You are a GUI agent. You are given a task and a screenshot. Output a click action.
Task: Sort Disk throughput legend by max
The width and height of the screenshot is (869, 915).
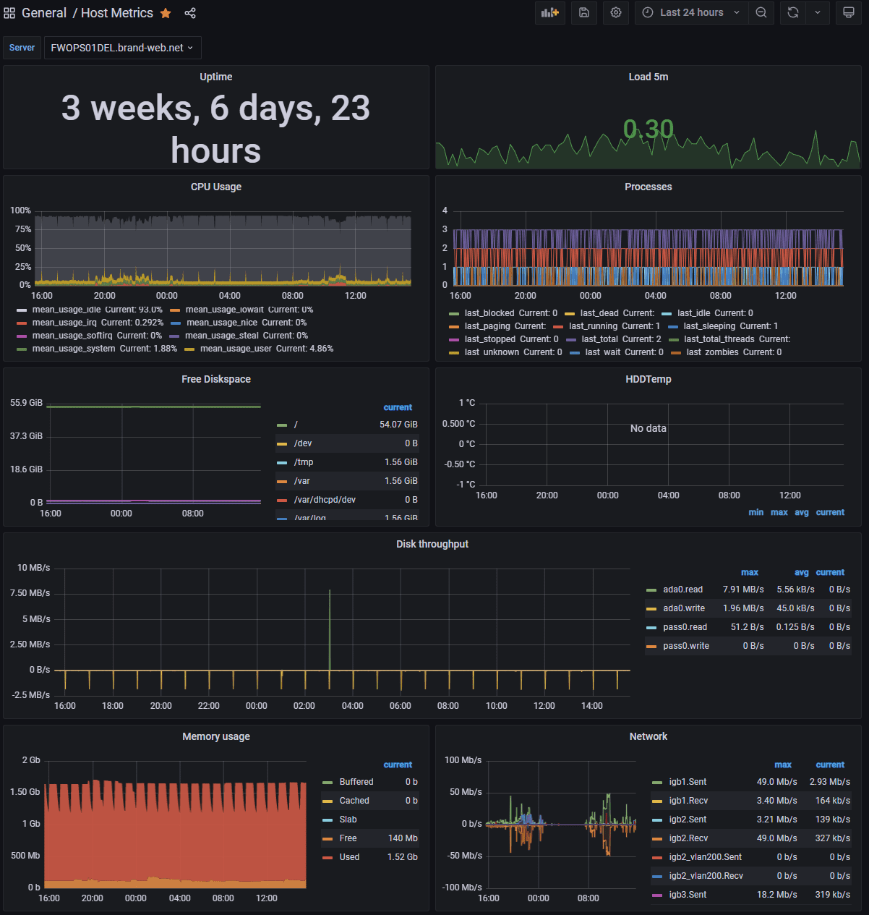tap(750, 572)
